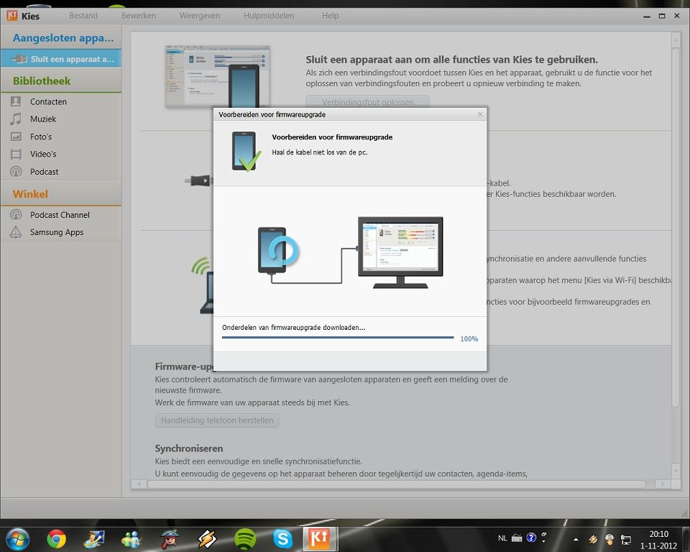The width and height of the screenshot is (690, 552).
Task: Click the computer monitor illustration in dialog
Action: (400, 252)
